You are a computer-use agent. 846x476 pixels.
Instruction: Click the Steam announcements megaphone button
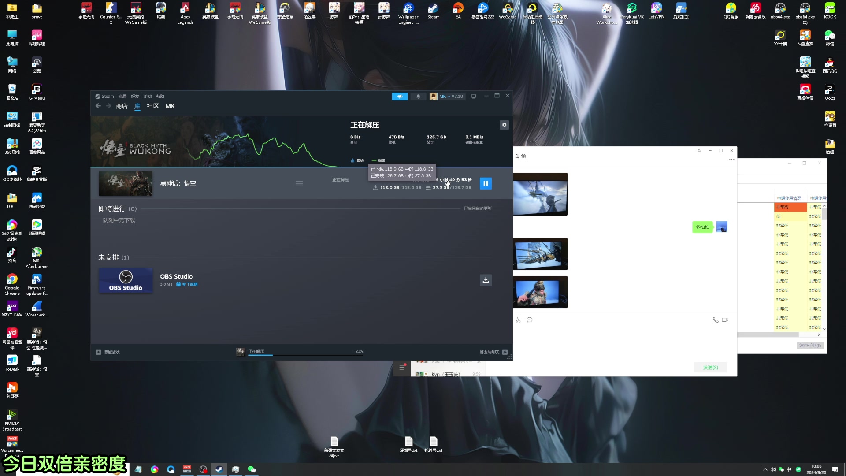tap(400, 97)
